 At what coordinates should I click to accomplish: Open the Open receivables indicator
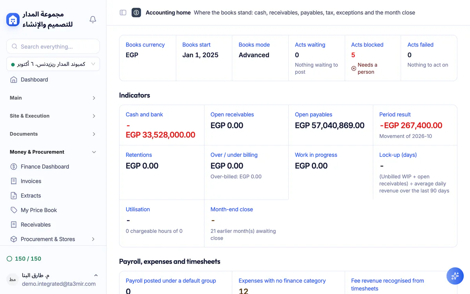click(x=232, y=114)
